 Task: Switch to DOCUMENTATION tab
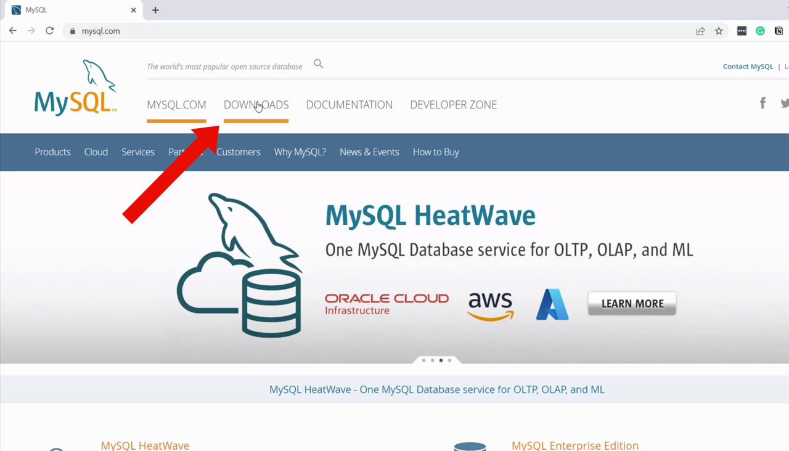349,105
